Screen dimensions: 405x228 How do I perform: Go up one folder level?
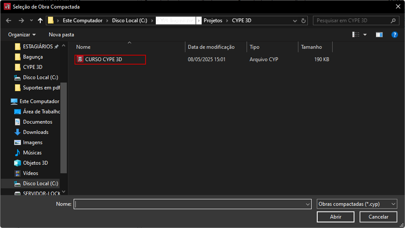coord(40,21)
